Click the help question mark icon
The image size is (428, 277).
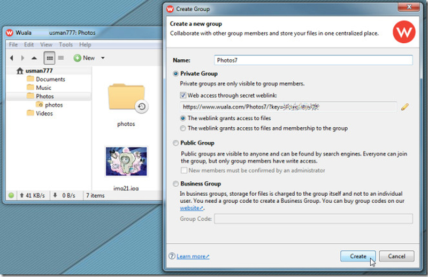coord(172,256)
